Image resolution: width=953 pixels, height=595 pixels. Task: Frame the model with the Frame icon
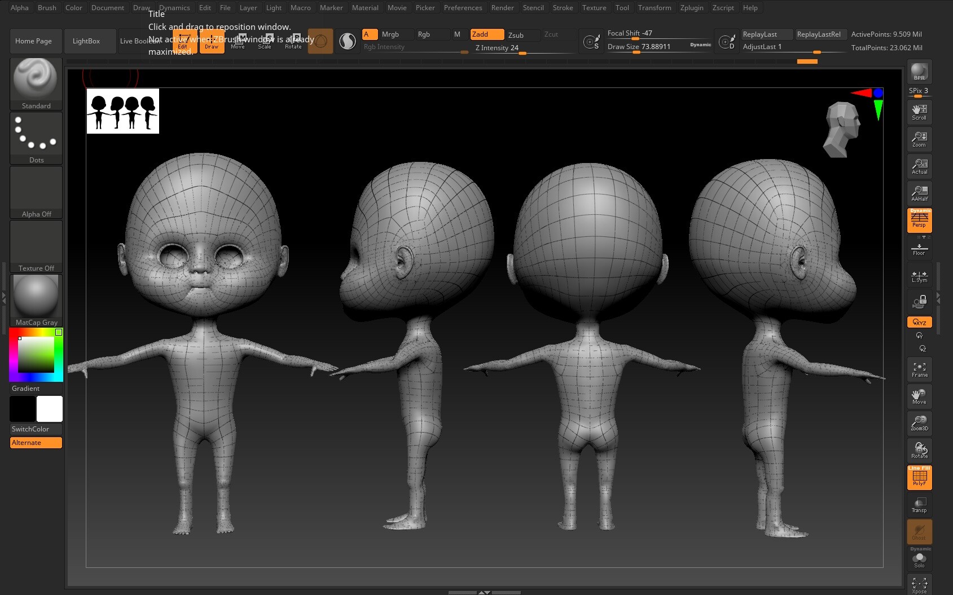coord(919,369)
